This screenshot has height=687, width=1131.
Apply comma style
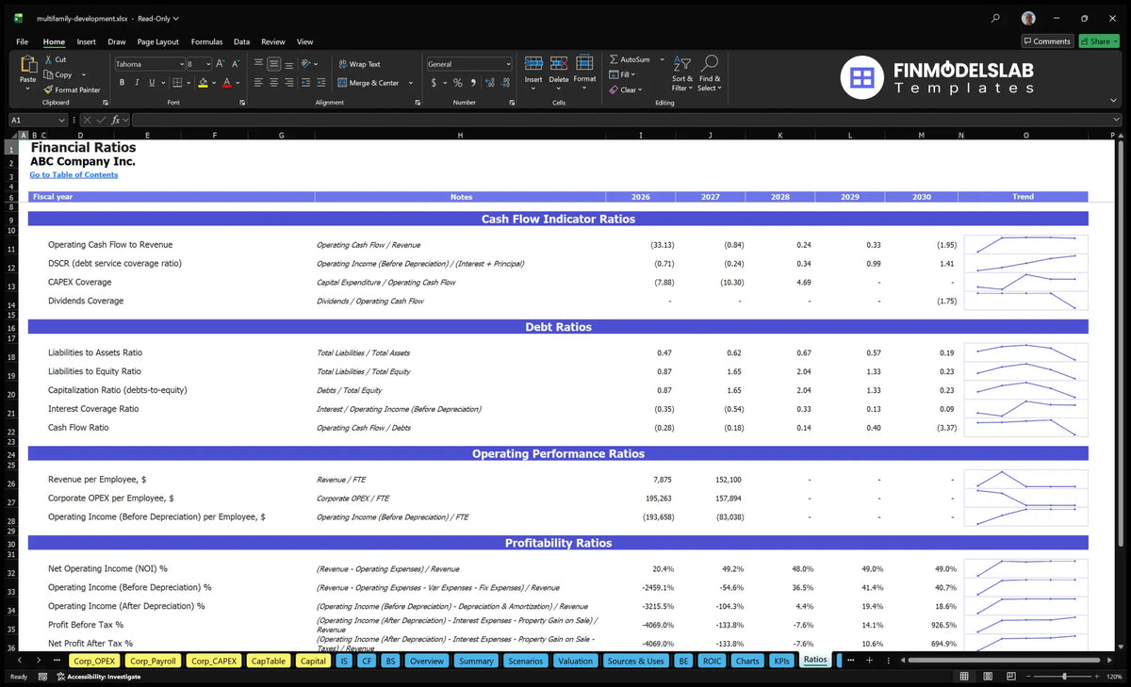(x=472, y=83)
